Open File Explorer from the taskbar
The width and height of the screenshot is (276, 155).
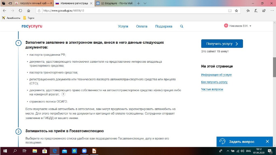(35, 151)
